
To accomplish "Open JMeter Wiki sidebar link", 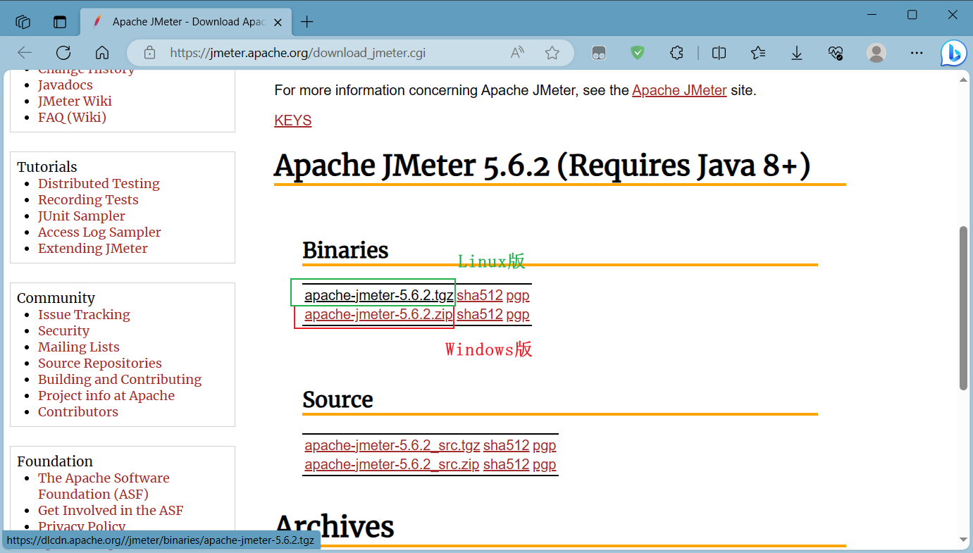I will [75, 101].
